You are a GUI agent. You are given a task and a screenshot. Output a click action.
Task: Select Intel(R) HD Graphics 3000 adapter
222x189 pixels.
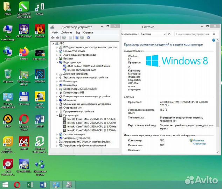pyautogui.click(x=81, y=70)
